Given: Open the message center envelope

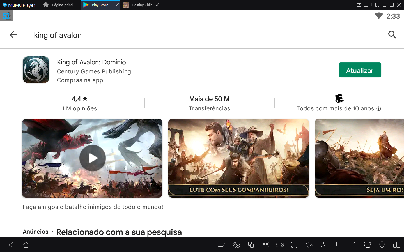Looking at the screenshot, I should click(359, 5).
